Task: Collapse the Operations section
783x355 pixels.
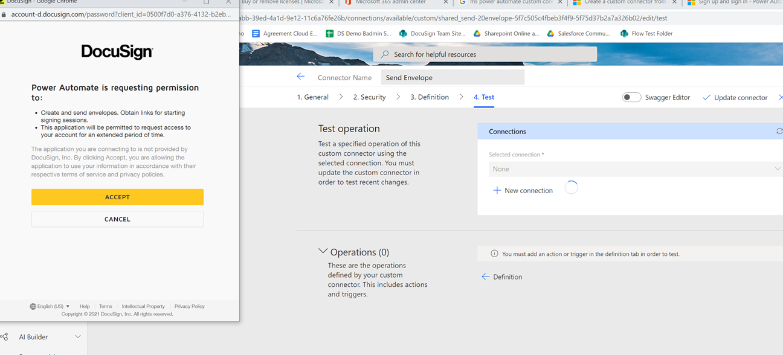Action: point(323,252)
